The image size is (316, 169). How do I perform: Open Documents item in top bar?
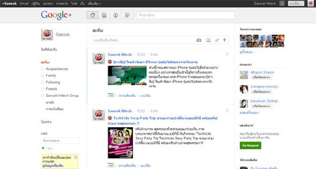coord(48,3)
